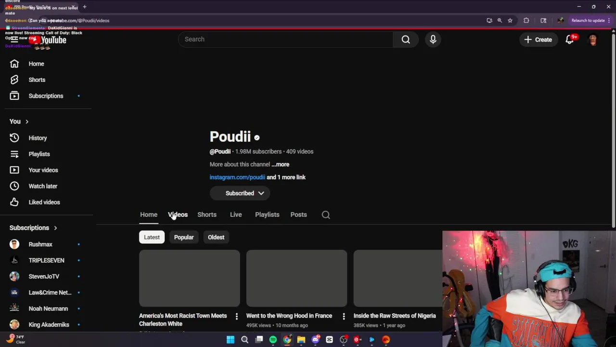Click the 'and 1 more link' text
The image size is (616, 347).
coord(286,177)
